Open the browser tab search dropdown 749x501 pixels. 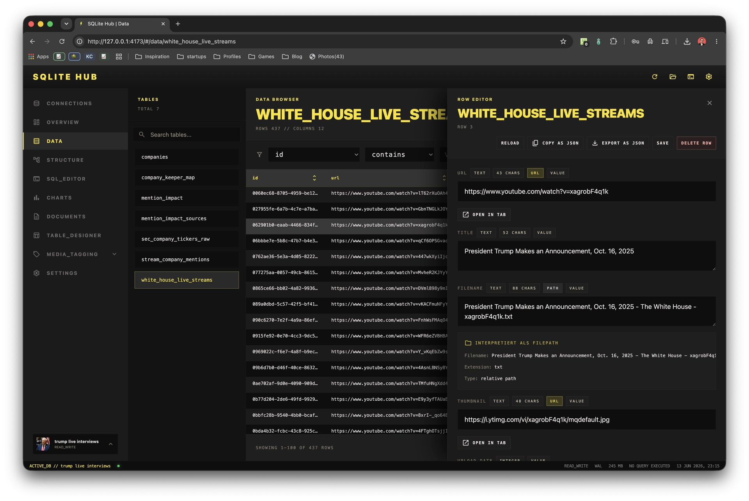pyautogui.click(x=66, y=24)
